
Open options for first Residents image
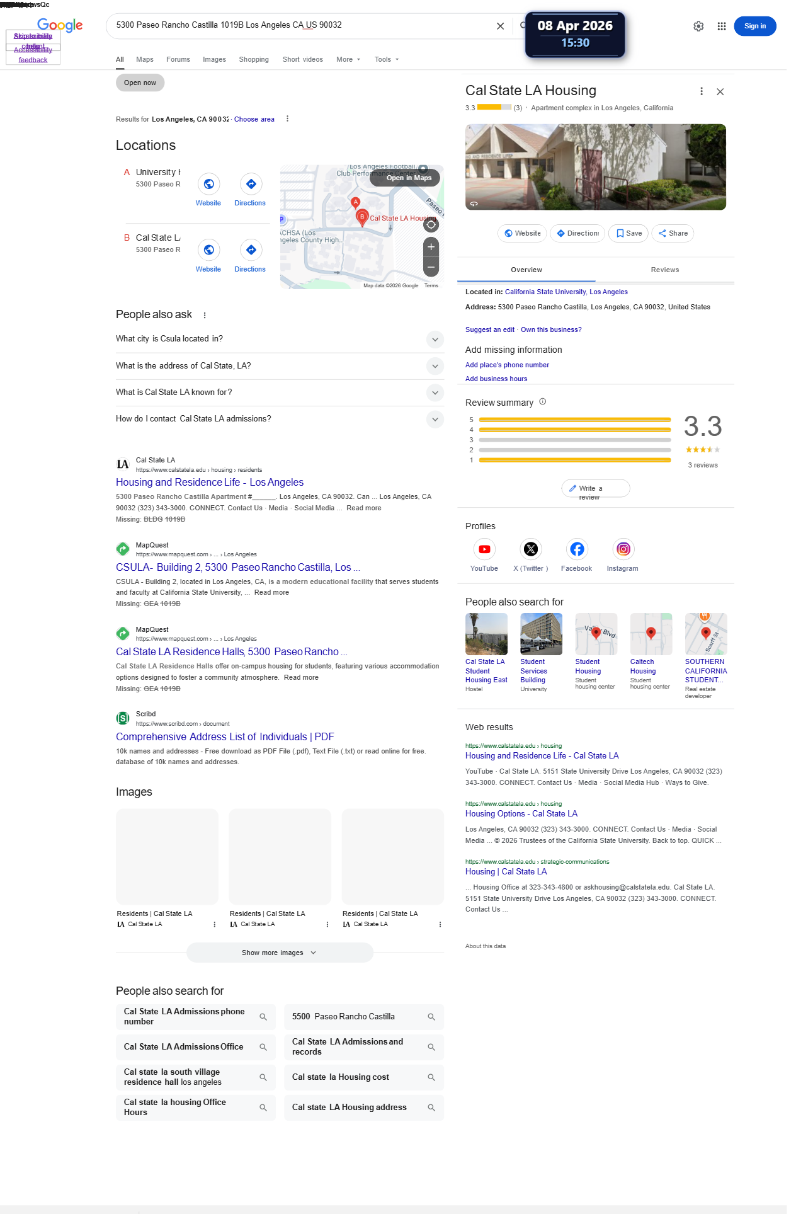tap(215, 924)
